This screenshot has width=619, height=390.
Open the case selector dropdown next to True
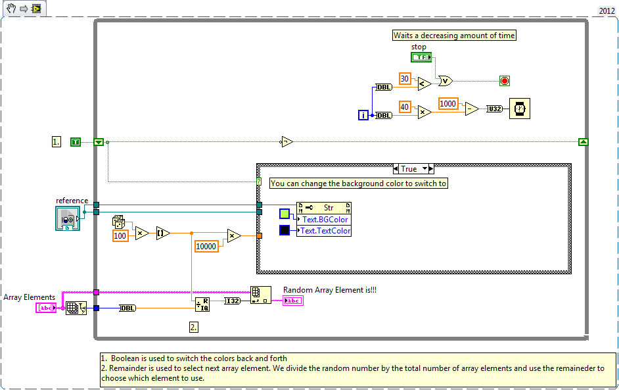(423, 169)
